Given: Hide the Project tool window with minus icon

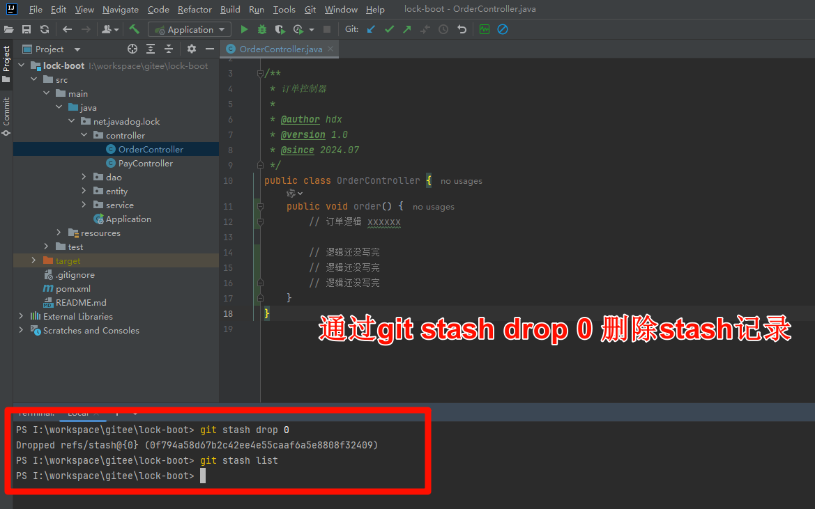Looking at the screenshot, I should (x=210, y=49).
